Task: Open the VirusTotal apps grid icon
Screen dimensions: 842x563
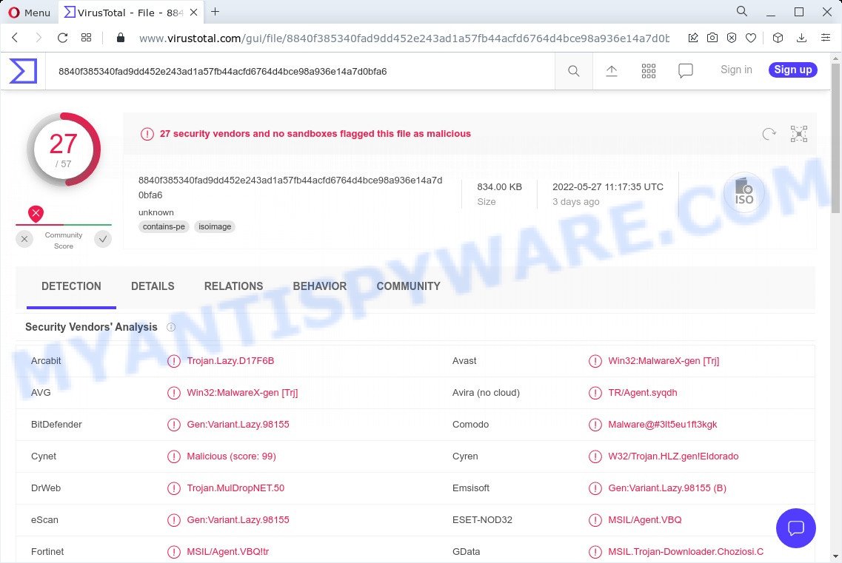Action: 649,71
